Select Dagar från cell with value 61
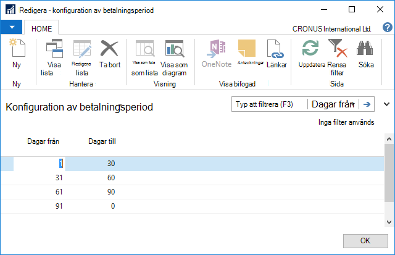The height and width of the screenshot is (255, 395). (39, 192)
